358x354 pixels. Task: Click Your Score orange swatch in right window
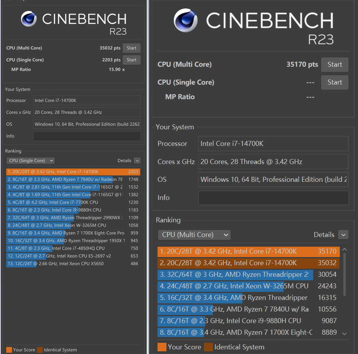(162, 347)
